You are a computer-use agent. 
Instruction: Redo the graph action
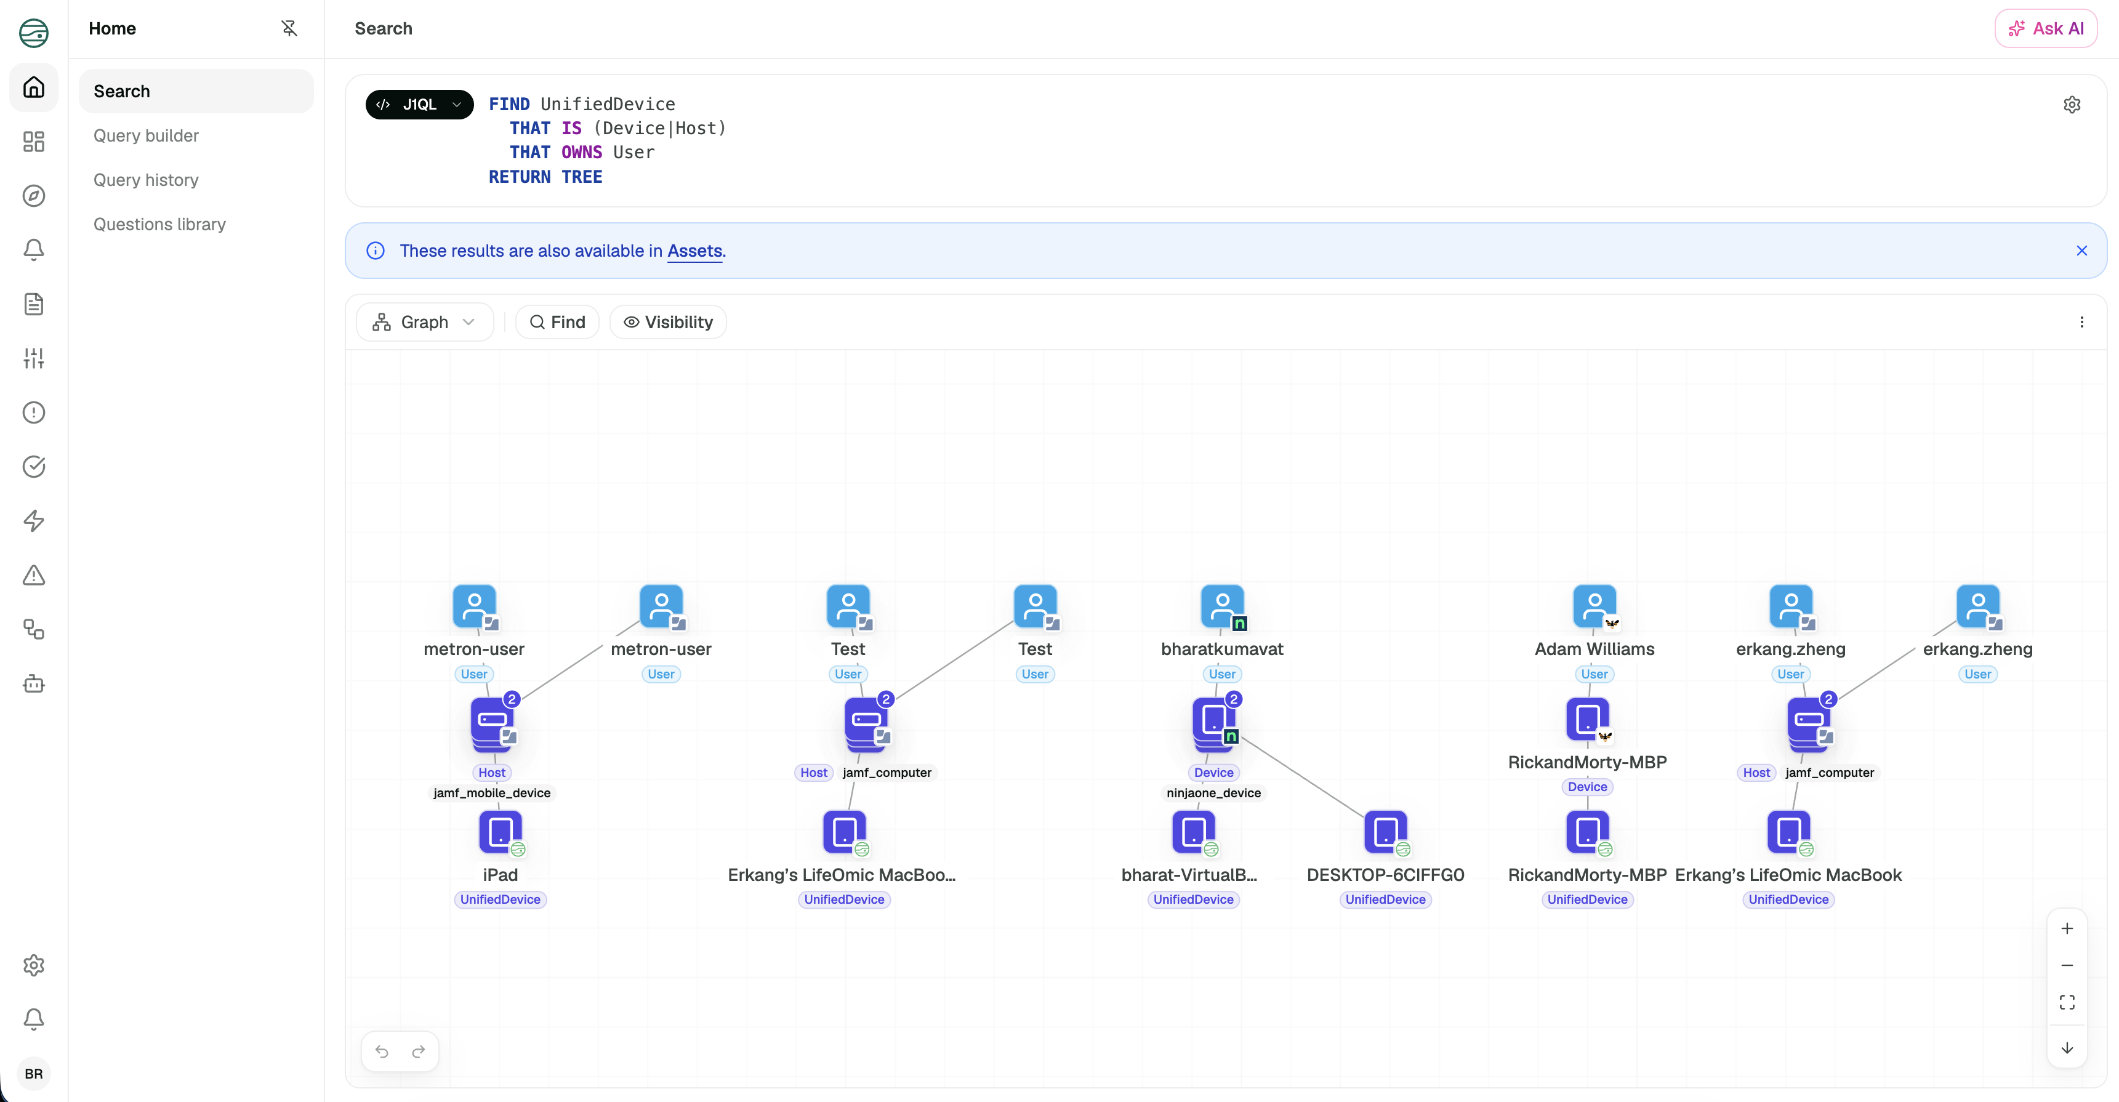[x=418, y=1051]
